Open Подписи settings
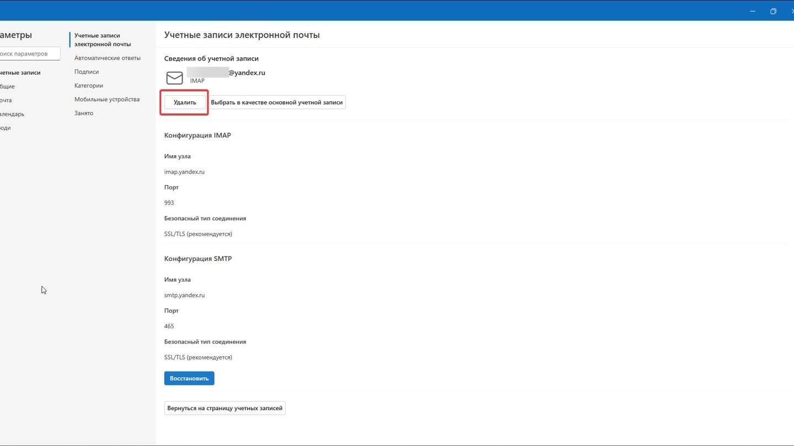Image resolution: width=794 pixels, height=446 pixels. [x=87, y=72]
